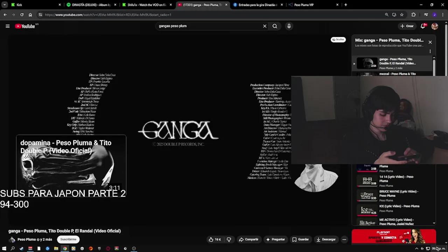Image resolution: width=448 pixels, height=252 pixels.
Task: Click the video title below the player
Action: pyautogui.click(x=64, y=231)
